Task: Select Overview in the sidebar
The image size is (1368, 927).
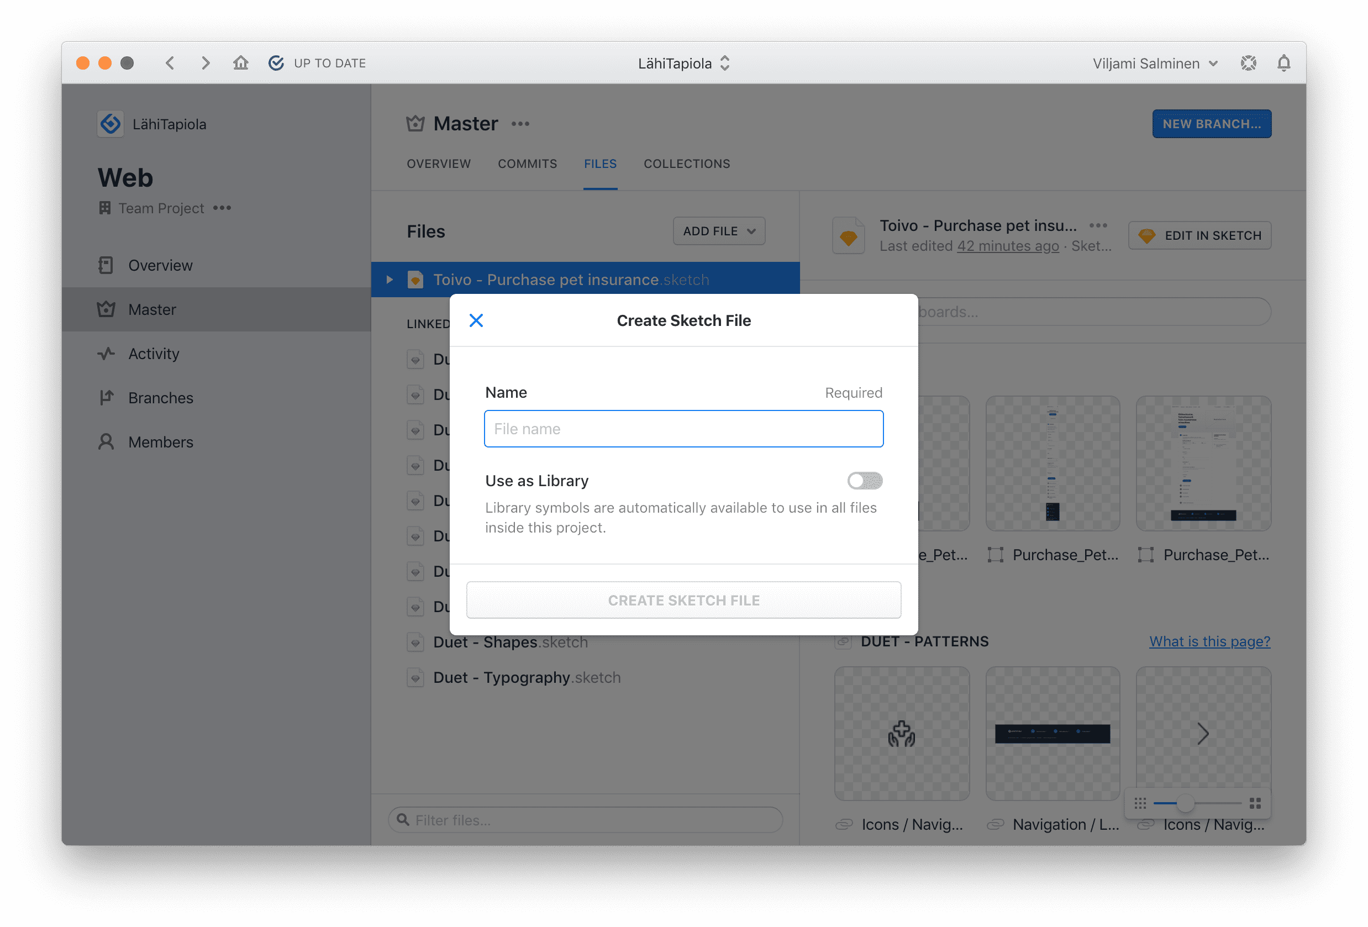Action: (216, 265)
